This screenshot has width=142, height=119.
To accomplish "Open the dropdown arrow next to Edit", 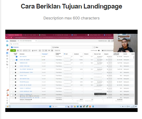I will click(29, 51).
